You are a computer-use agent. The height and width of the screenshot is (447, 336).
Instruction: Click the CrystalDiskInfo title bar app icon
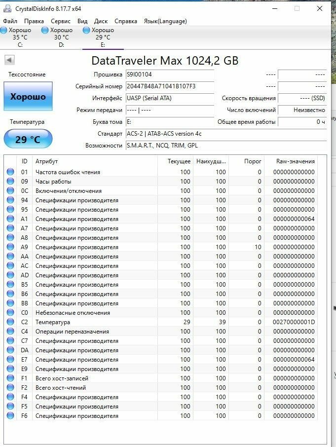pos(7,8)
